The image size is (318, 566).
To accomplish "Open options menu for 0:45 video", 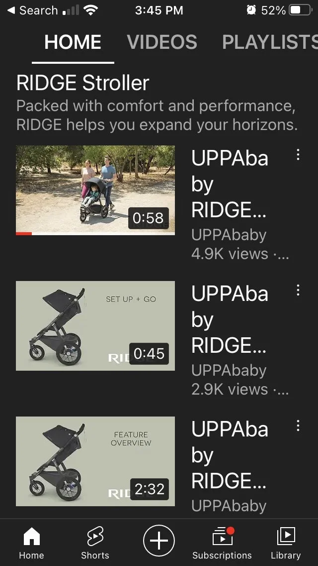I will pyautogui.click(x=298, y=290).
